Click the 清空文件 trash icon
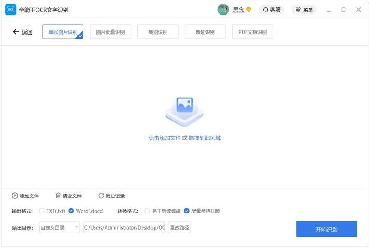369x248 pixels. (x=58, y=196)
